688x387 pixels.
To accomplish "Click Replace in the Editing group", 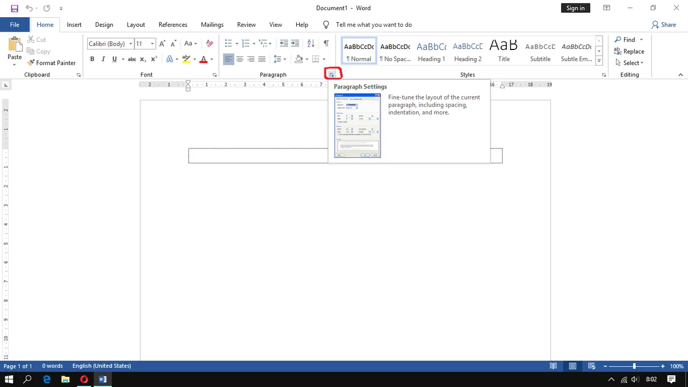I will 629,52.
